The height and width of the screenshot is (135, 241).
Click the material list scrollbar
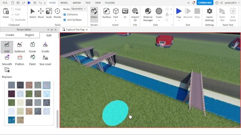(58, 119)
